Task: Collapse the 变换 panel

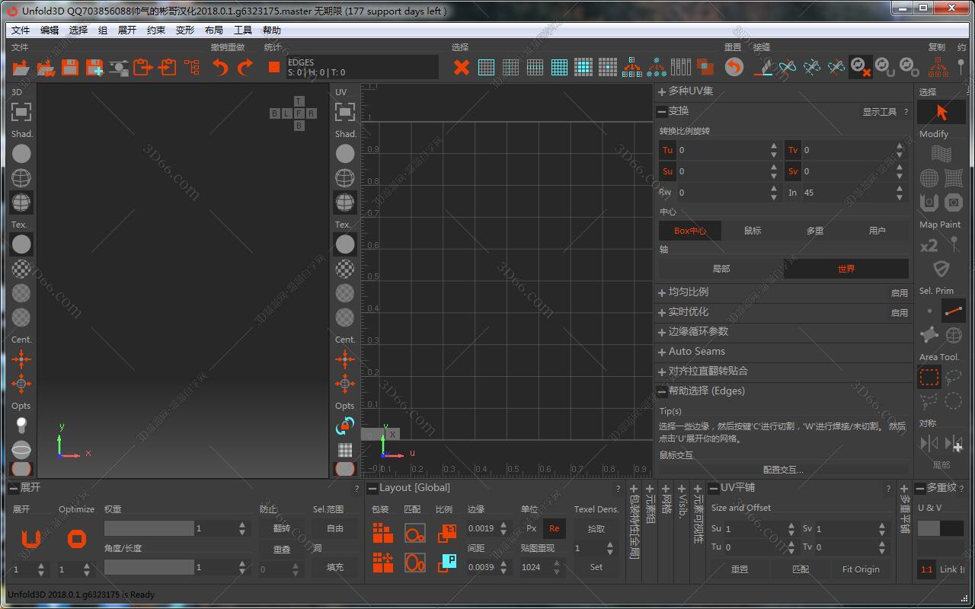Action: pyautogui.click(x=661, y=111)
